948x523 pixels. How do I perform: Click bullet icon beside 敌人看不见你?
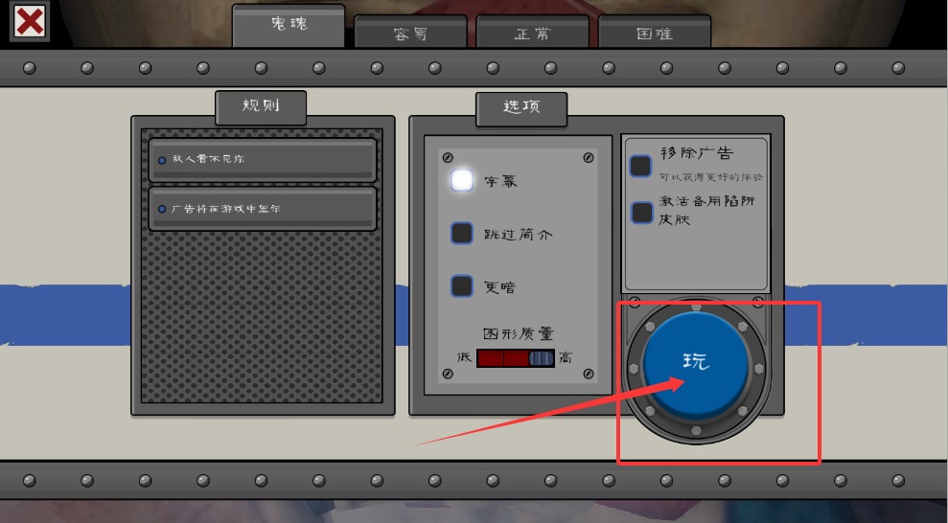coord(162,160)
